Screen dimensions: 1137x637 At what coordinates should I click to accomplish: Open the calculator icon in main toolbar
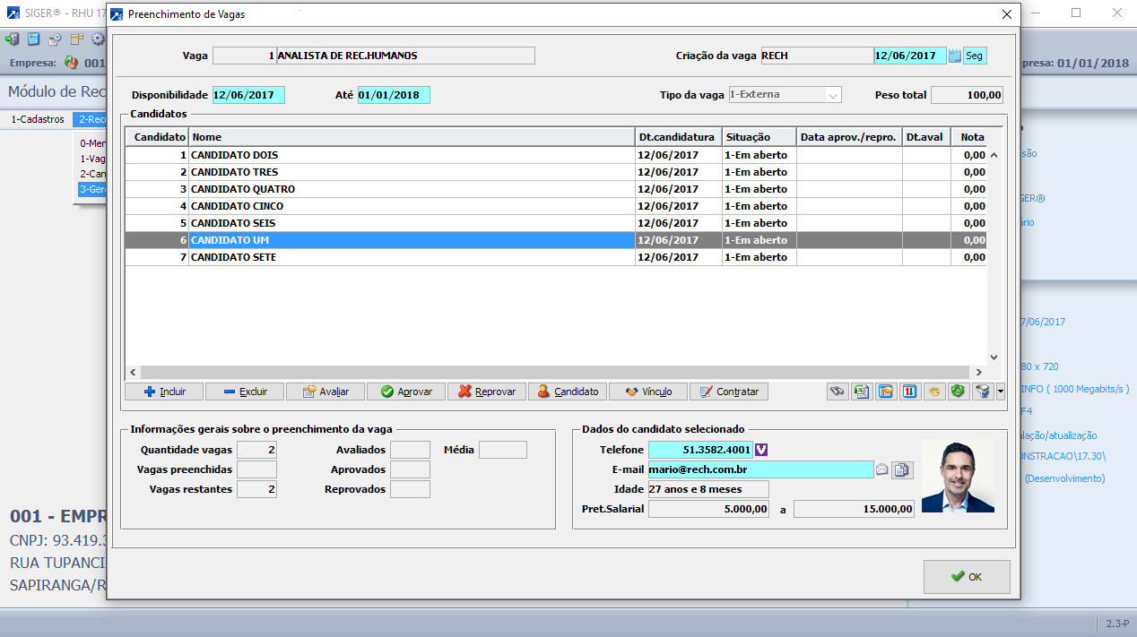[x=33, y=39]
